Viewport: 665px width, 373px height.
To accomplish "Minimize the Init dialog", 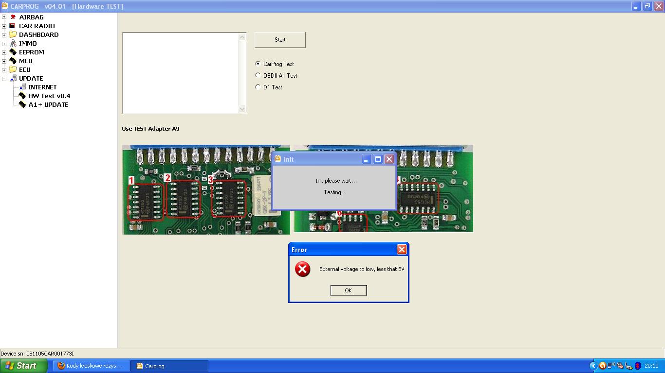I will [x=367, y=159].
